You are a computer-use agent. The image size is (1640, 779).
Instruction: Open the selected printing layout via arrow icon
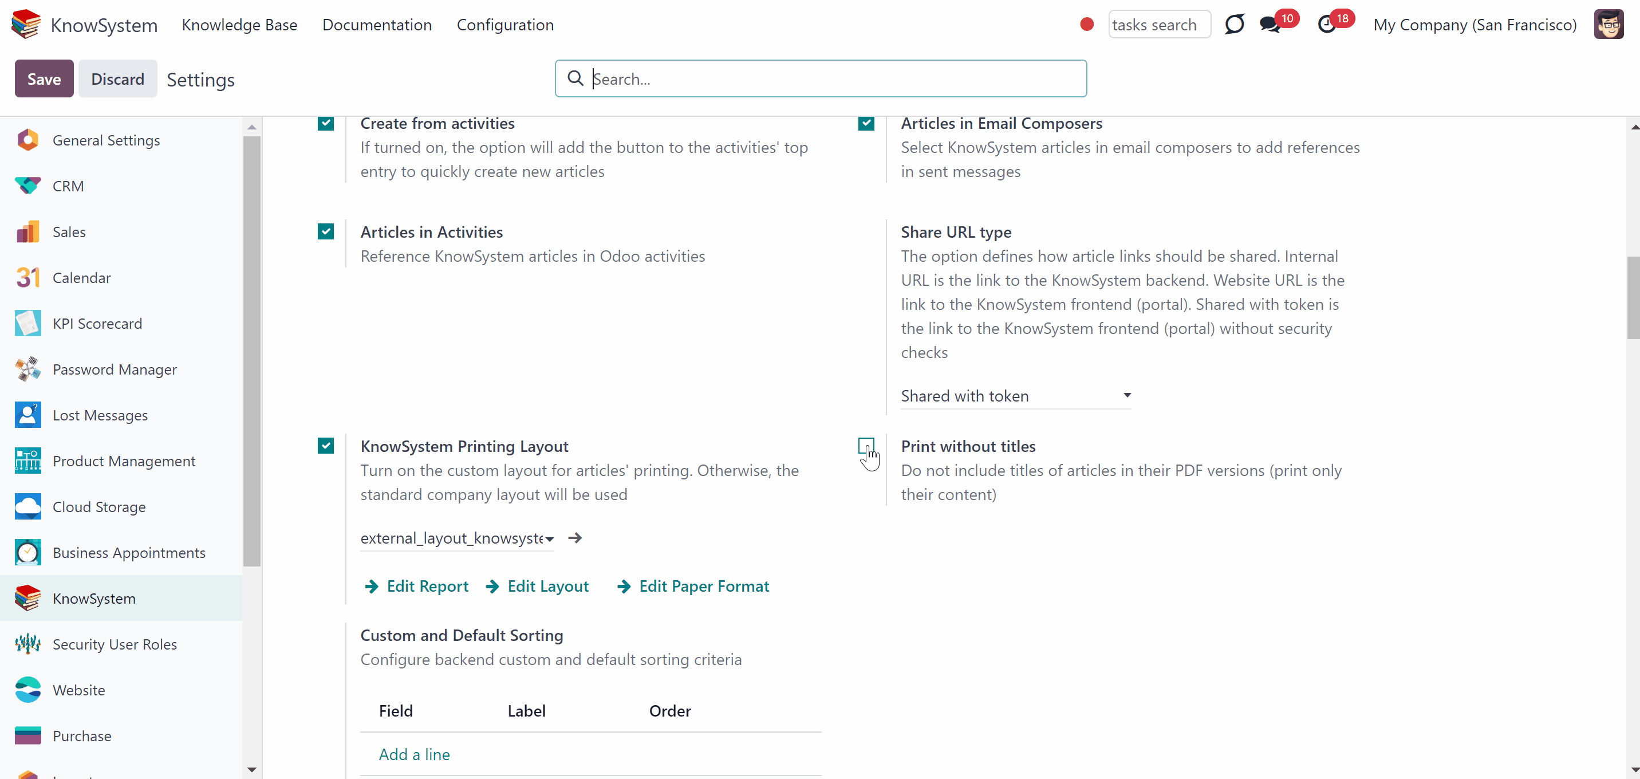pyautogui.click(x=575, y=538)
